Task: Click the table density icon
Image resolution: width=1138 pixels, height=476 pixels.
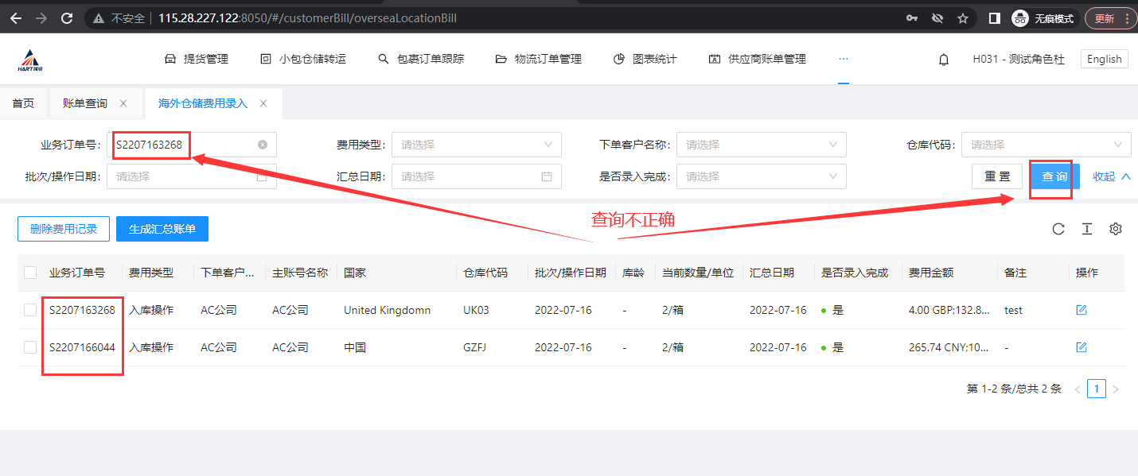Action: [1087, 229]
